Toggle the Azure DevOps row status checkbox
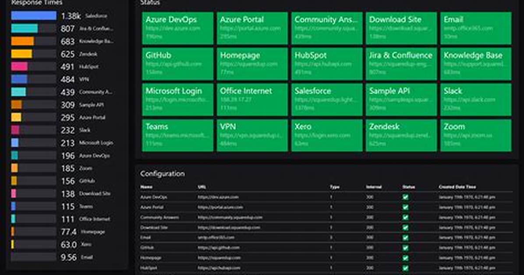The width and height of the screenshot is (524, 275). pos(405,197)
